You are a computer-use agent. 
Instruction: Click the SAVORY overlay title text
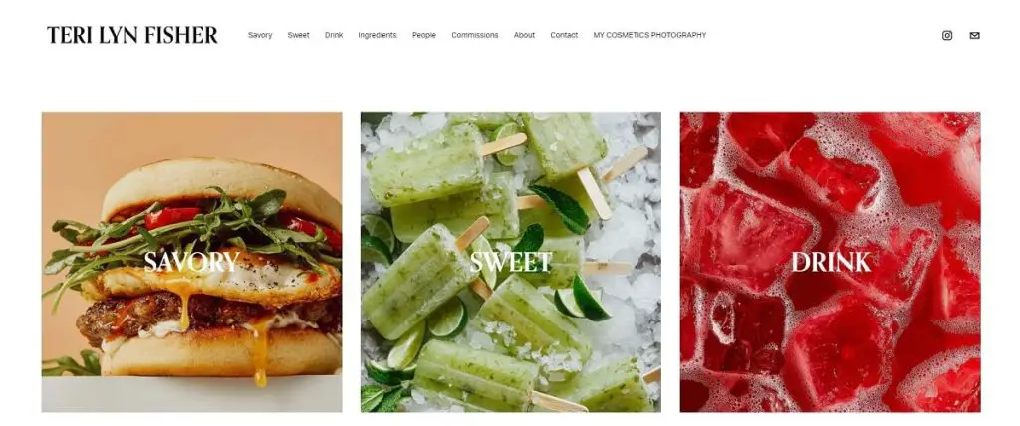pos(192,262)
